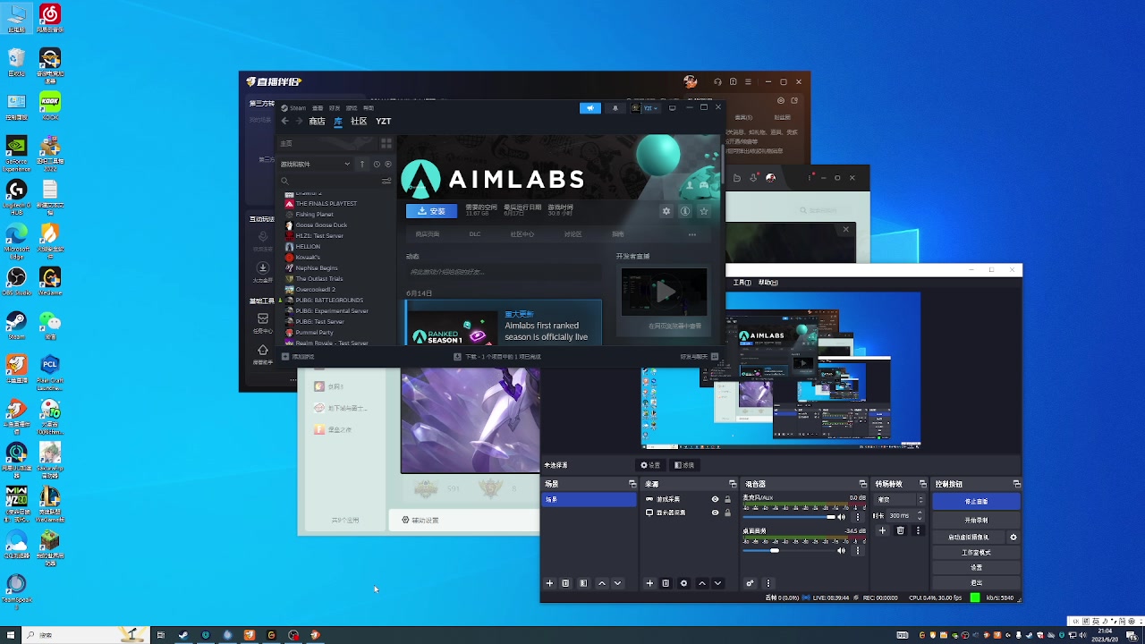
Task: Open Steam YZT profile tab
Action: pyautogui.click(x=383, y=121)
